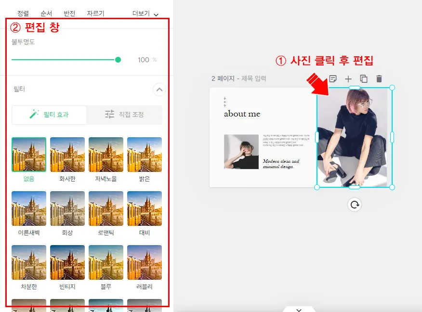Click the small paragraph text block on slide

click(286, 141)
